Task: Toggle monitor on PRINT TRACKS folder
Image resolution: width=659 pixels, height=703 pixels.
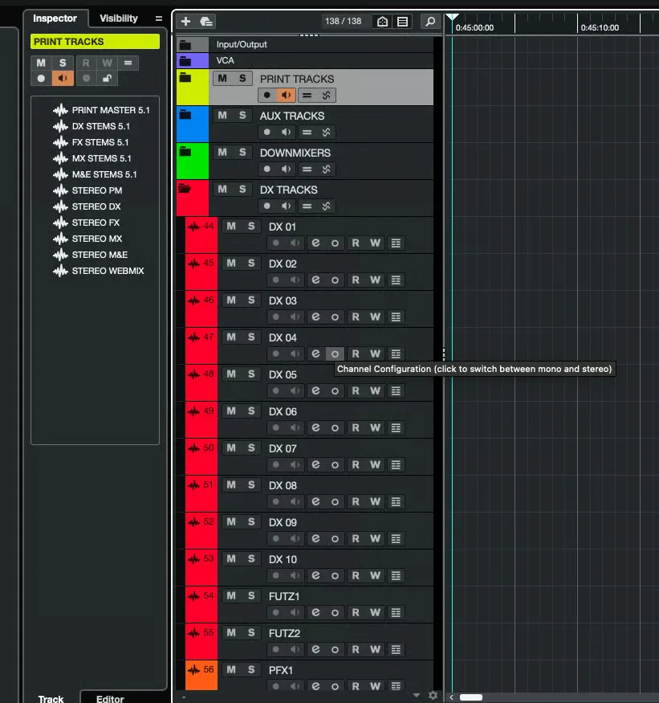Action: click(x=287, y=95)
